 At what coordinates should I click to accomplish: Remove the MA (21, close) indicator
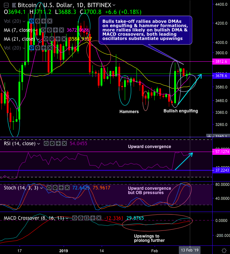click(x=64, y=39)
